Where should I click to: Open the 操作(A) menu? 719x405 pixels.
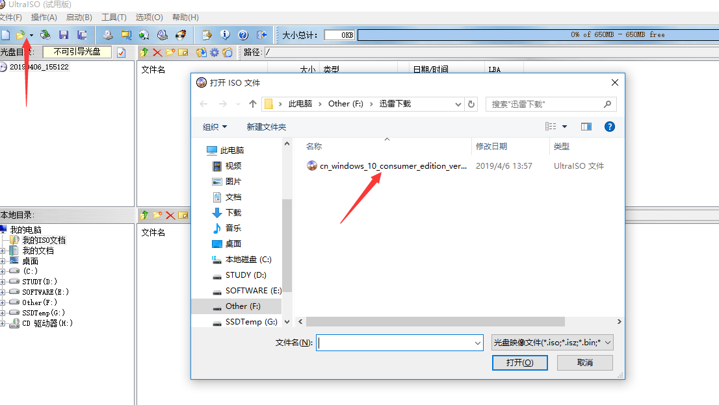(44, 18)
